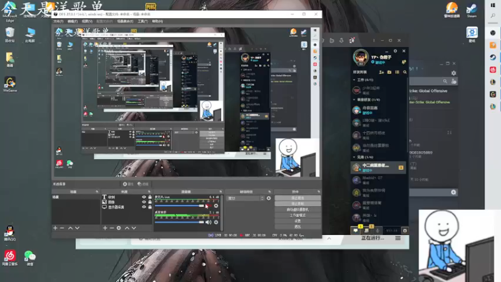This screenshot has height=282, width=501.
Task: Collapse 工作 (0/1) friend group
Action: 354,80
